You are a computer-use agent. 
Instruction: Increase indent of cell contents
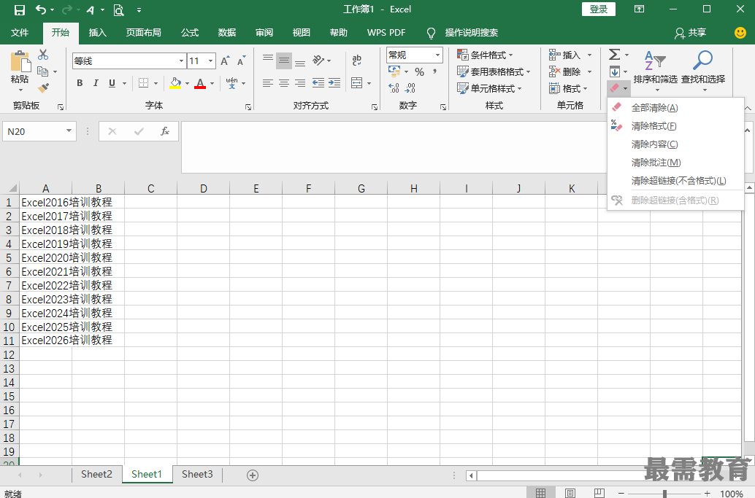334,83
